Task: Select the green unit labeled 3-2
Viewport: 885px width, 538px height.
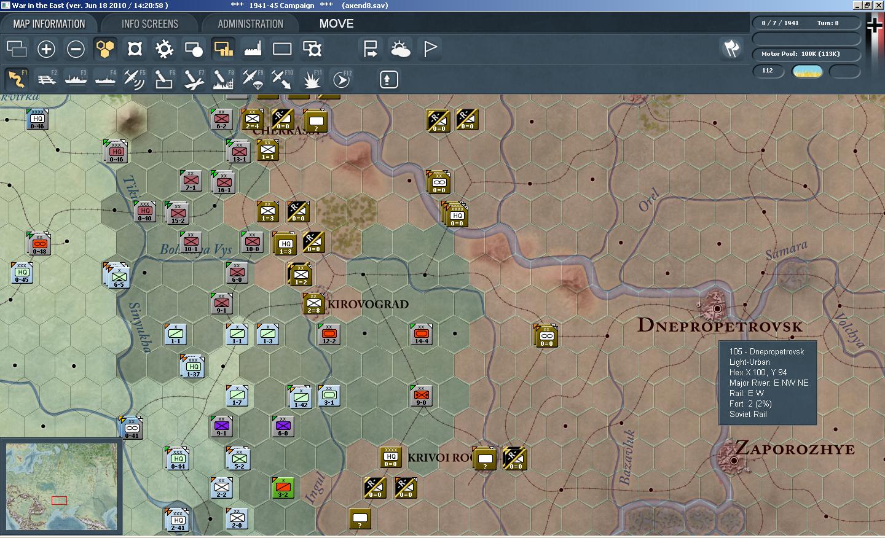Action: [x=283, y=488]
